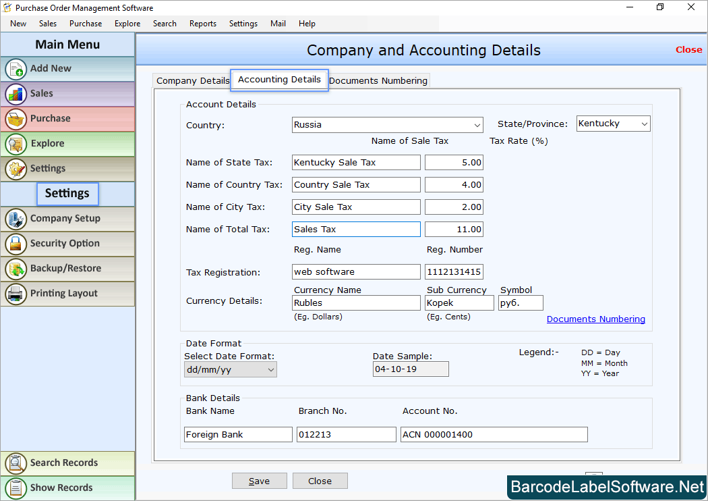Click inside the Bank Name field
The image size is (708, 501).
237,434
